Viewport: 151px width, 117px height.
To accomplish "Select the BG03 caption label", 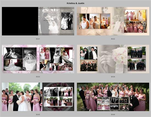I will [x=38, y=77].
